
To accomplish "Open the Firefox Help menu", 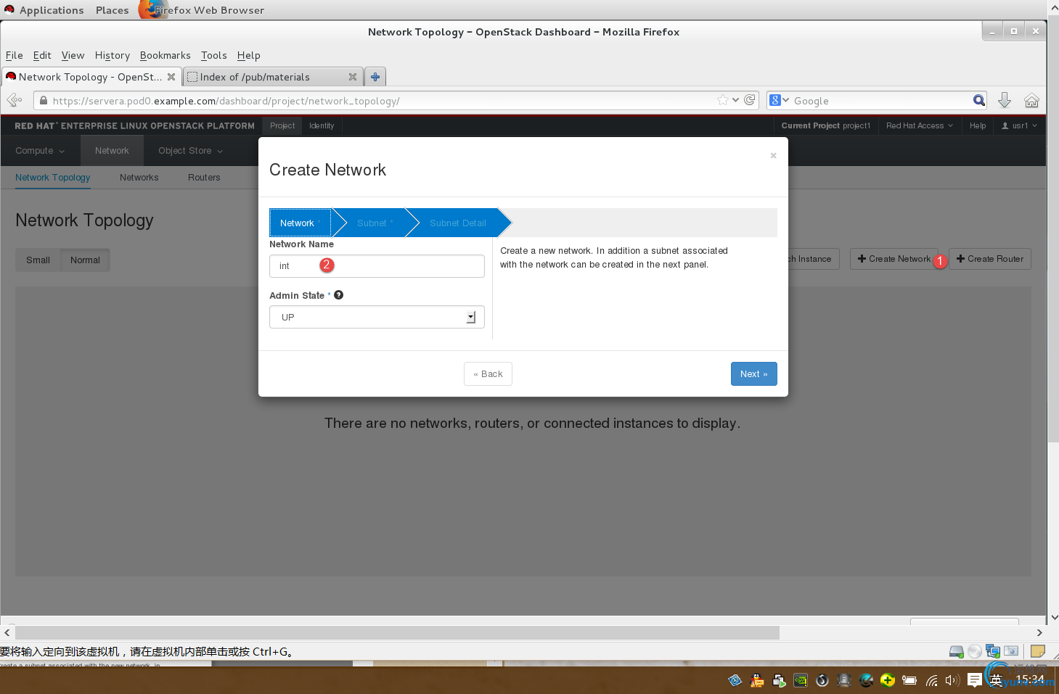I will [x=248, y=55].
